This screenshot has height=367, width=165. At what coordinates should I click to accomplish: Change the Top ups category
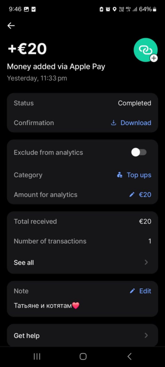coord(134,175)
